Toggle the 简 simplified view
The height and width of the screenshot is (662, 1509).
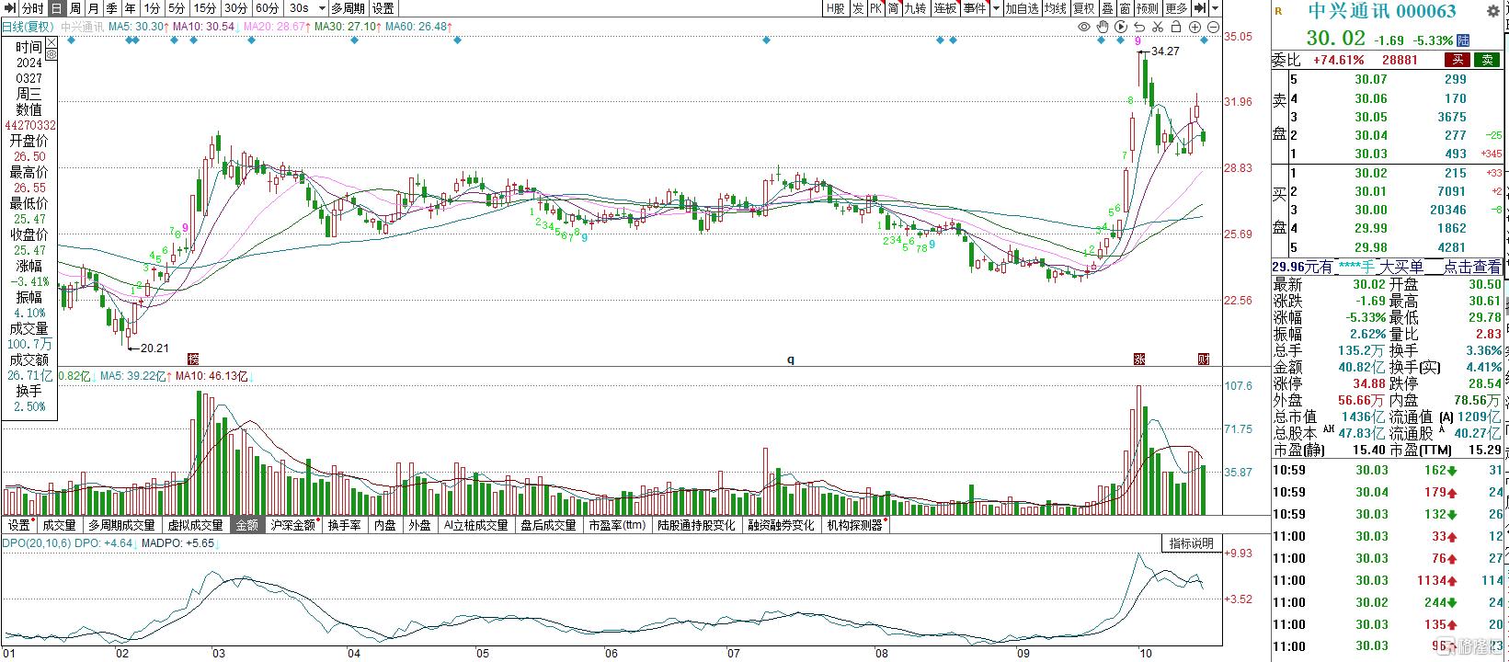[x=893, y=8]
